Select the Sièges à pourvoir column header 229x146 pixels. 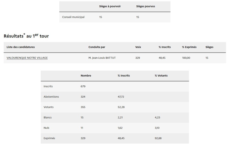click(110, 6)
